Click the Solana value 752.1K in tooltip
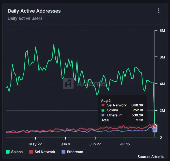The image size is (170, 161). coord(138,110)
